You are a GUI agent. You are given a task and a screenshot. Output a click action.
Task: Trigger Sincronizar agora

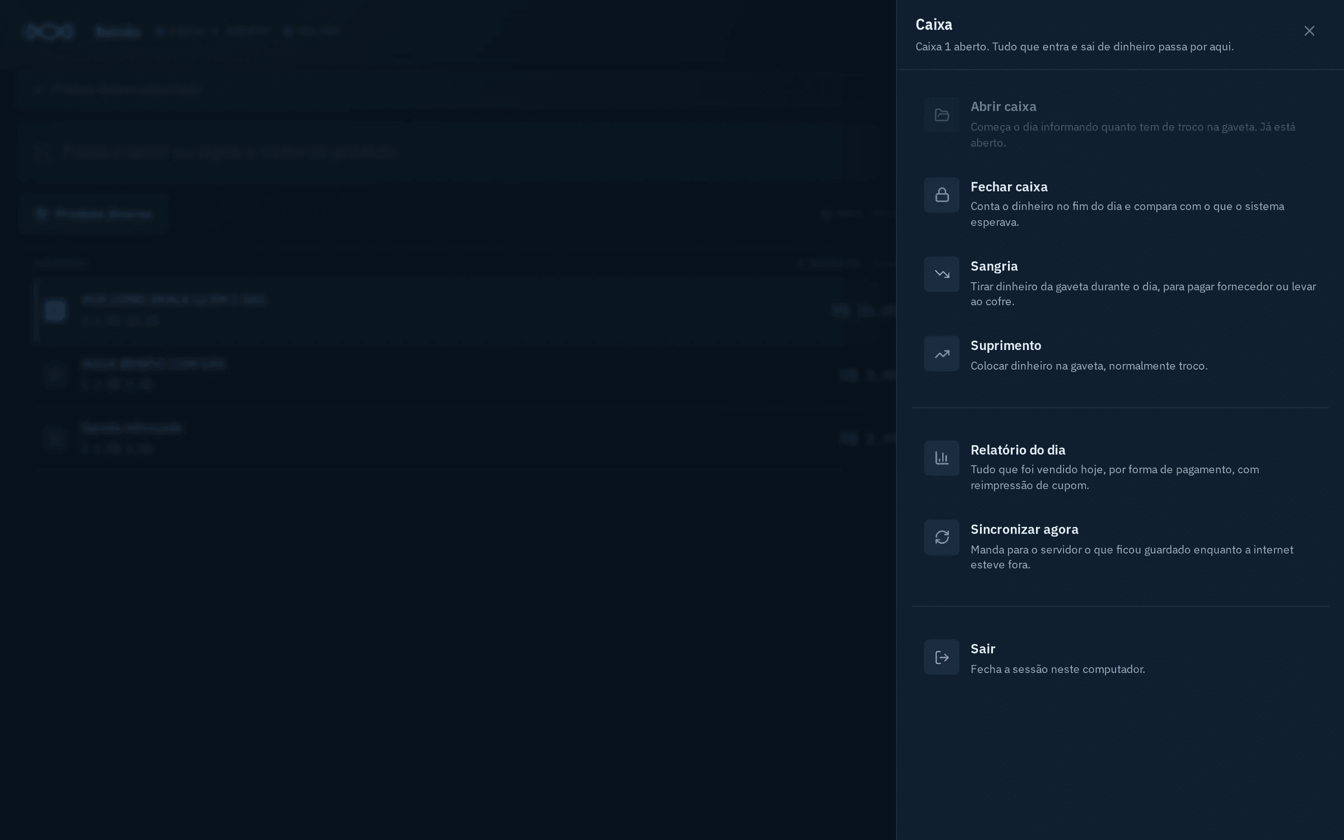point(1120,546)
